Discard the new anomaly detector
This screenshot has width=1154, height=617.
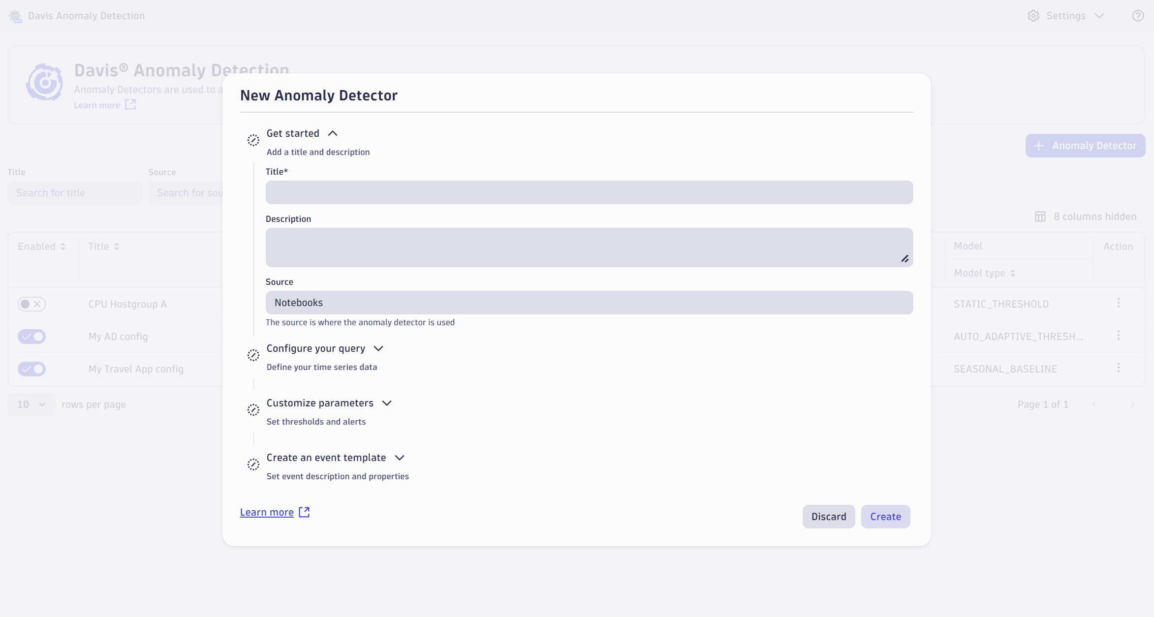[x=828, y=516]
